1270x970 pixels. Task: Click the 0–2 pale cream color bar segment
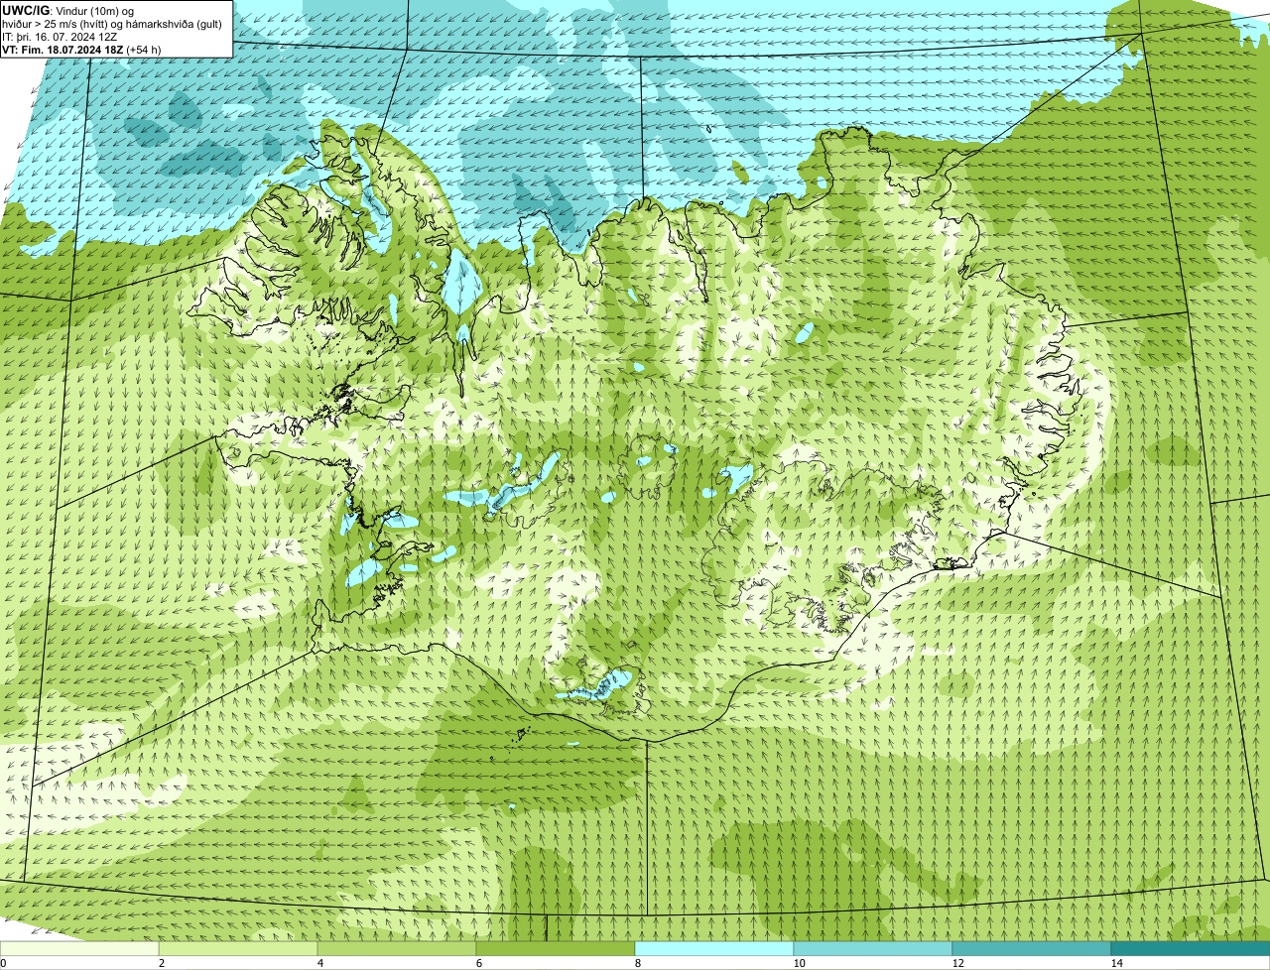tap(79, 948)
